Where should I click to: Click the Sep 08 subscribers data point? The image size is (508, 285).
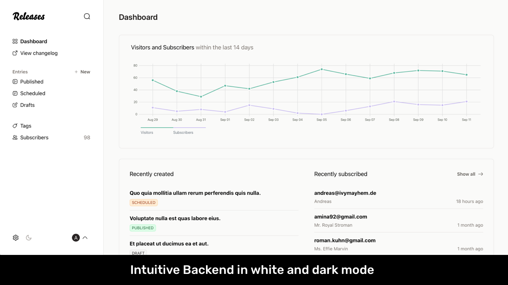[394, 101]
